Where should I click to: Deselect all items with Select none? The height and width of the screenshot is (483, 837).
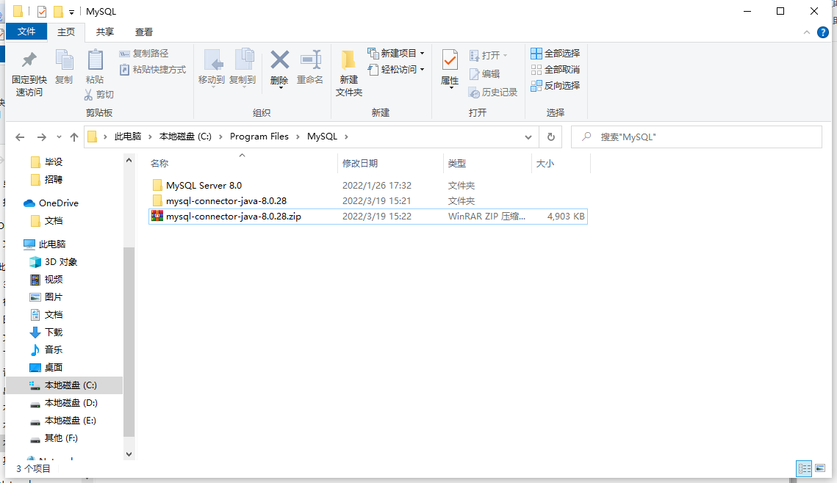(555, 69)
